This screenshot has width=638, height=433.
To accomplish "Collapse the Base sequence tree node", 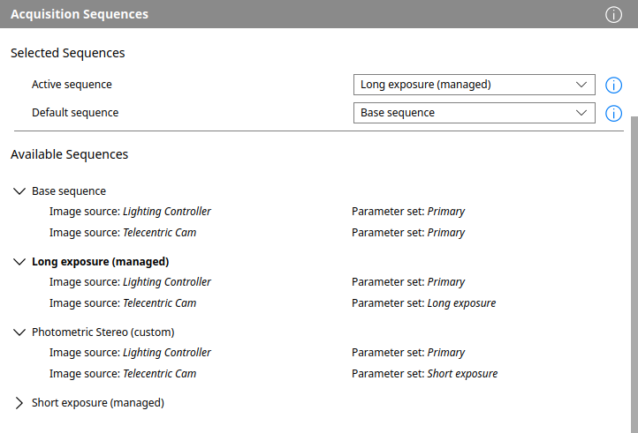I will 19,190.
